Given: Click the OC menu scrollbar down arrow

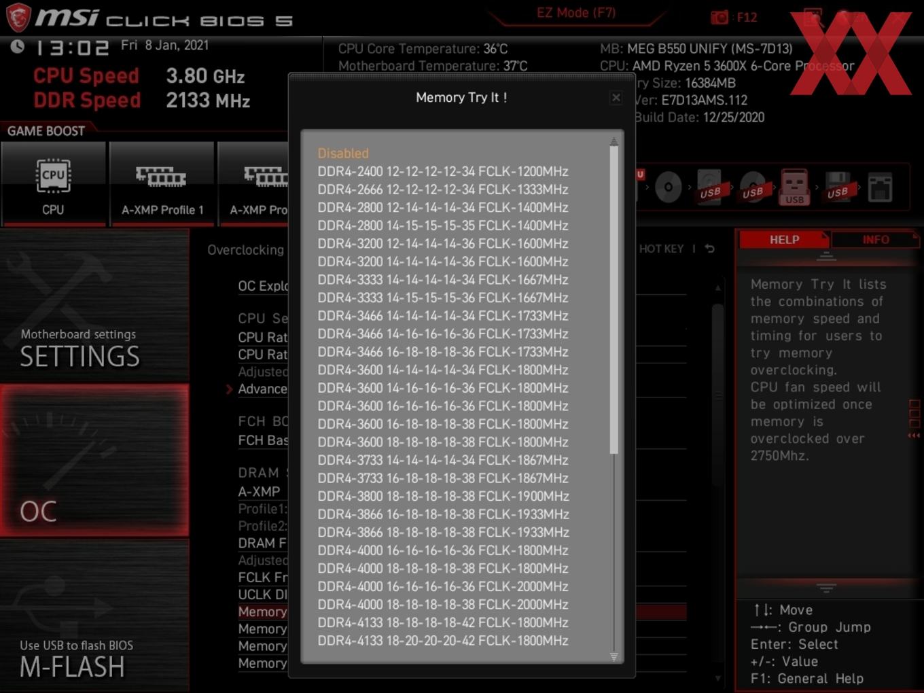Looking at the screenshot, I should 718,678.
